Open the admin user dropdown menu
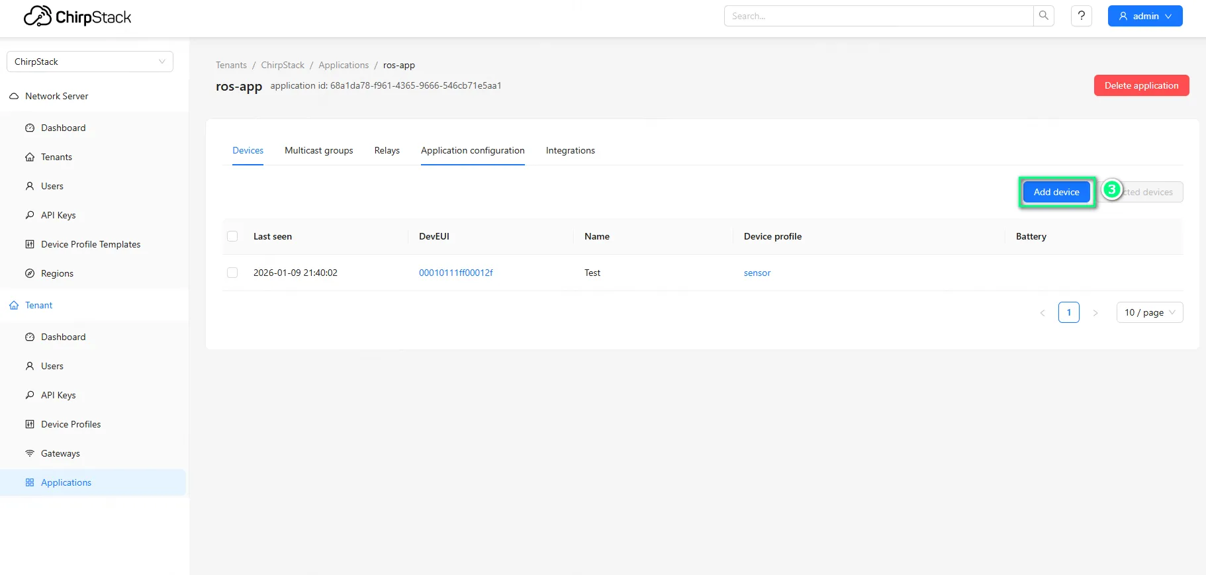This screenshot has height=575, width=1206. (1144, 16)
